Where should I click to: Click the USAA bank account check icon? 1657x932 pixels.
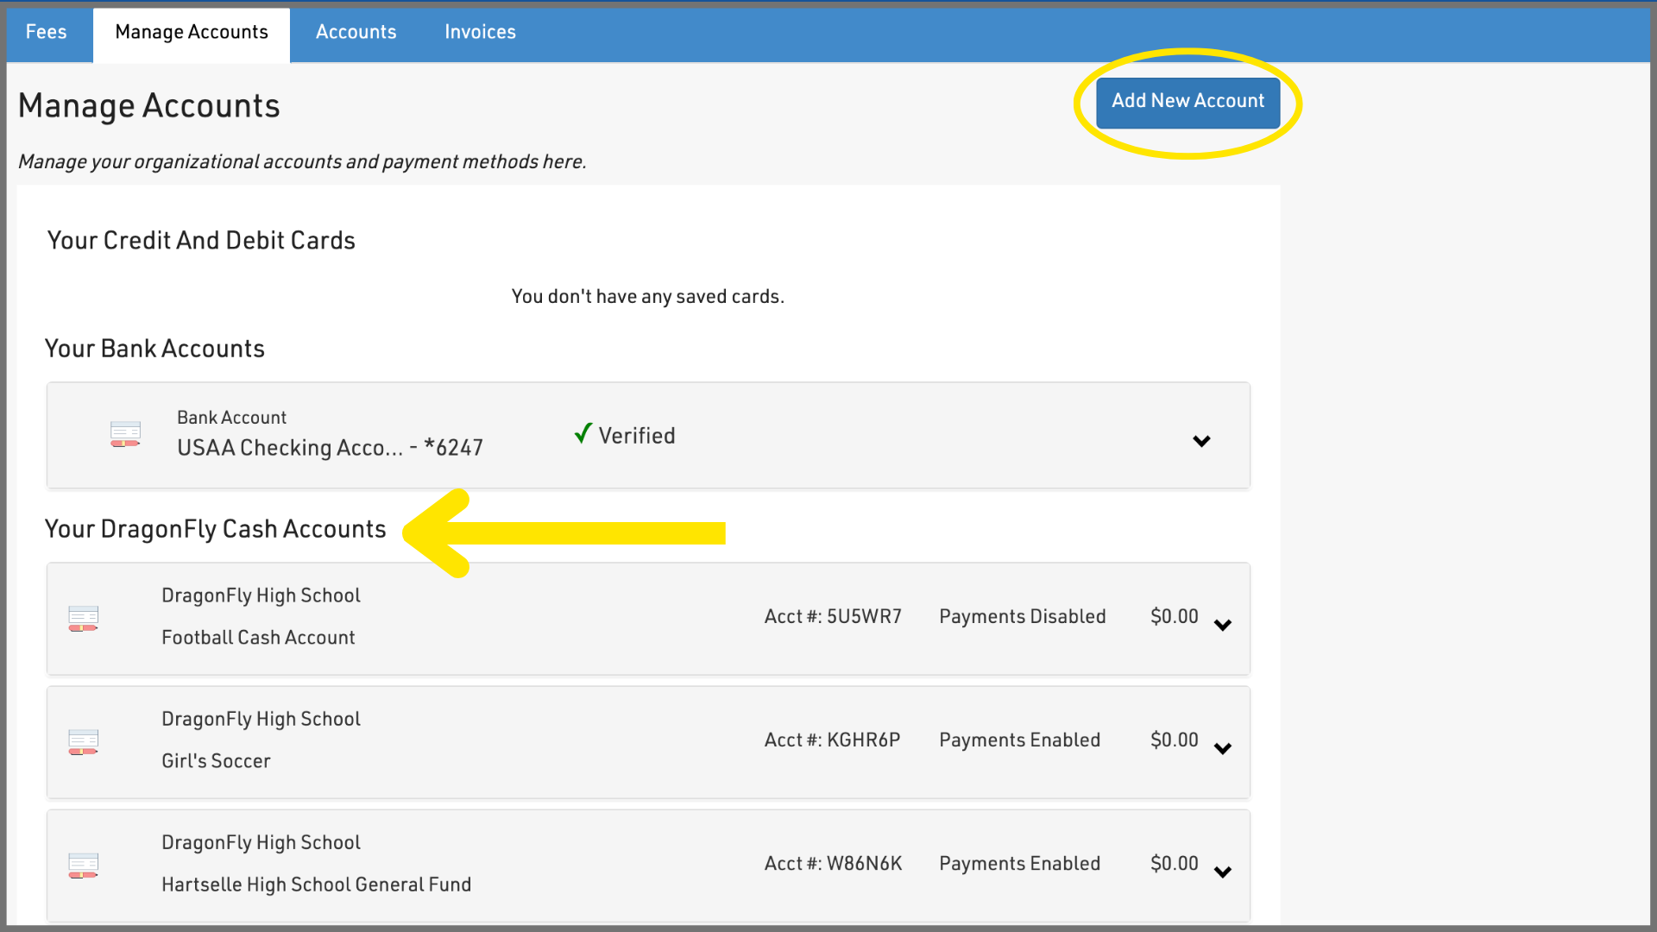tap(125, 433)
